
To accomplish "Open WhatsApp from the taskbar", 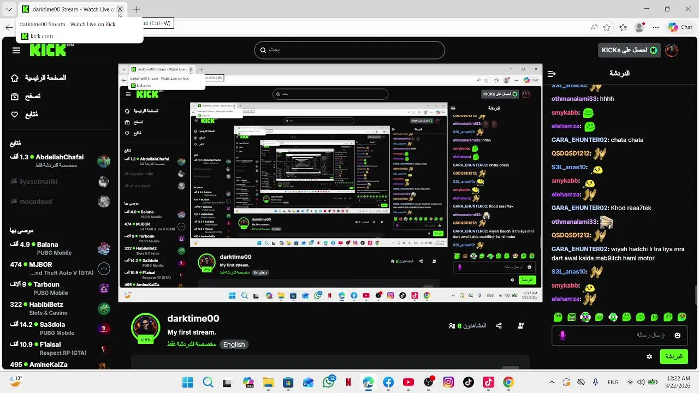I will tap(329, 383).
